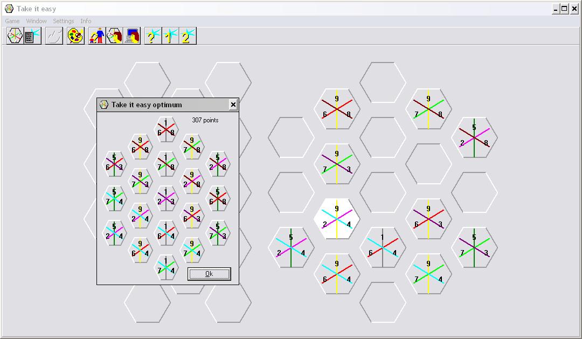Open the Info menu
Viewport: 582px width, 339px height.
point(86,21)
